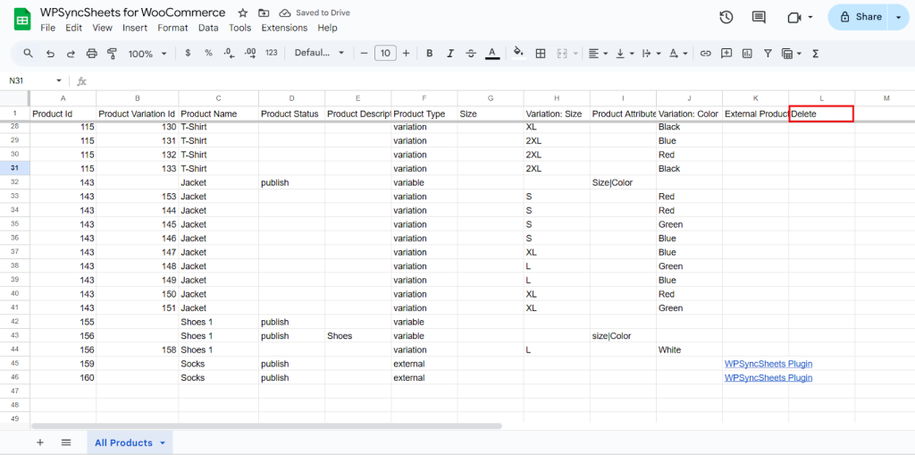Open the Extensions menu
Viewport: 915px width, 455px height.
point(284,28)
